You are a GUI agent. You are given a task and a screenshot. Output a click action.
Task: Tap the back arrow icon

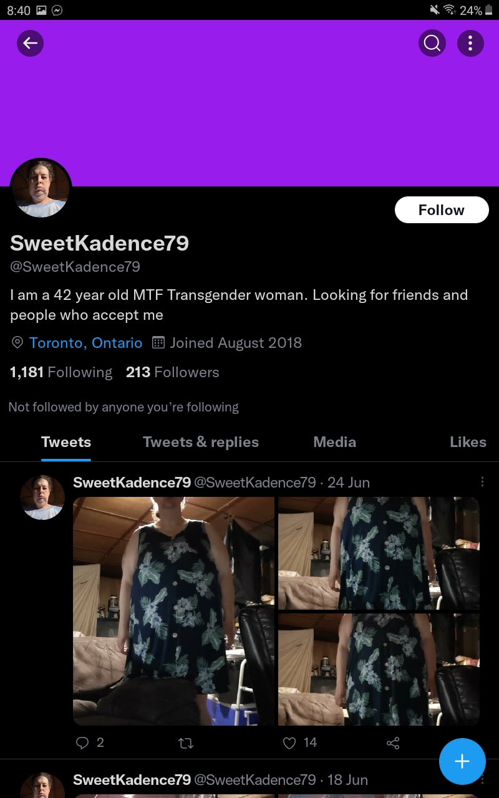[30, 43]
